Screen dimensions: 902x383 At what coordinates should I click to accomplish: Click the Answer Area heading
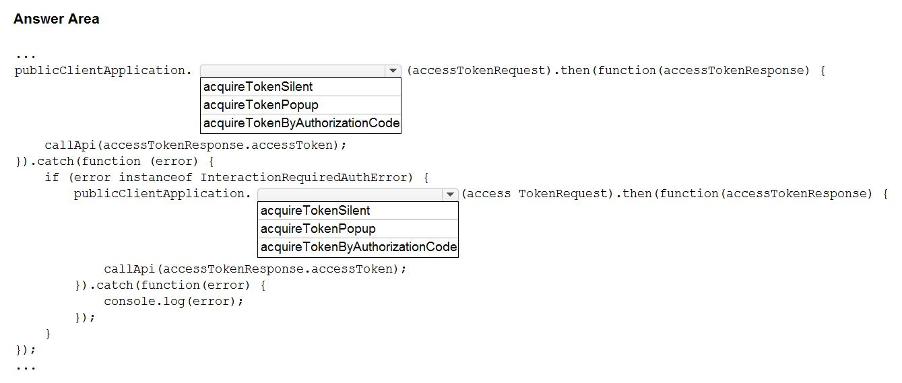pos(57,20)
